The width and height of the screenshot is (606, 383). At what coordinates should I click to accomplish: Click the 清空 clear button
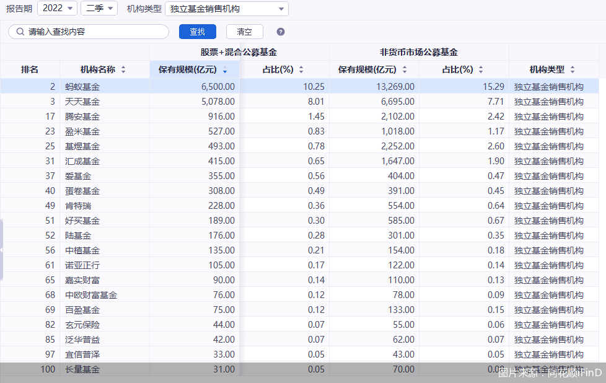click(244, 31)
